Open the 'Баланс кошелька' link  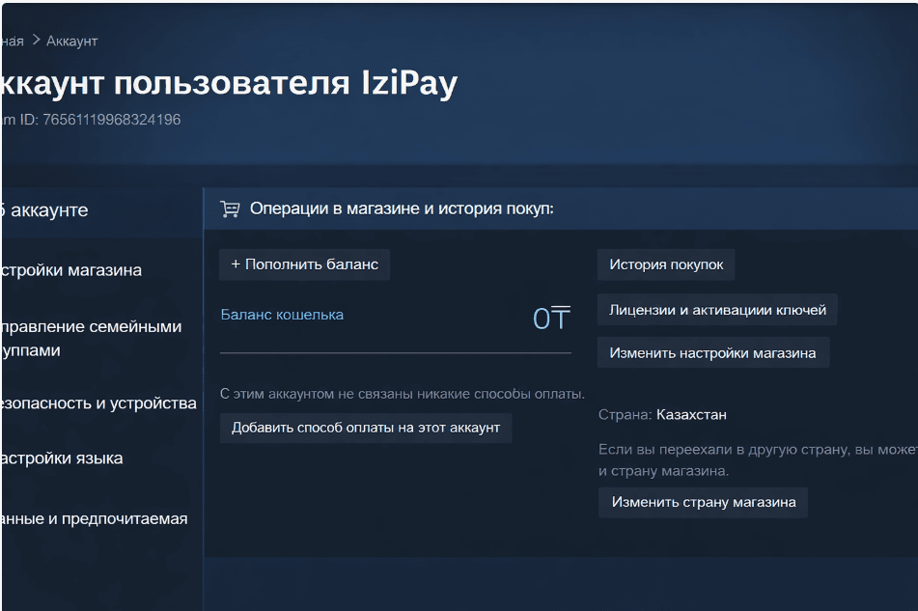(x=282, y=315)
